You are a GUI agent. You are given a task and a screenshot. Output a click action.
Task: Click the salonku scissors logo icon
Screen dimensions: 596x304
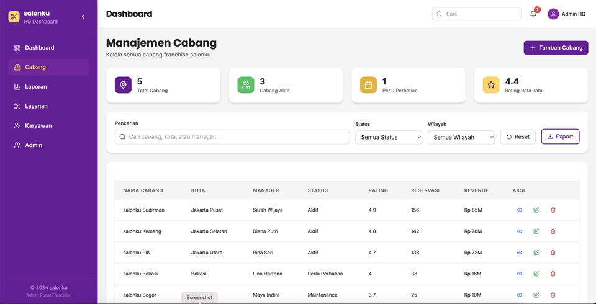(14, 17)
